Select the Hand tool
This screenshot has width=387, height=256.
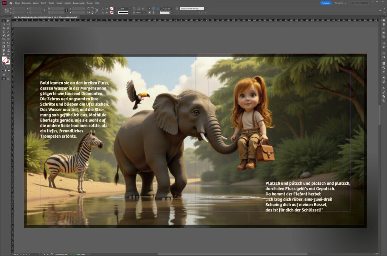pos(4,54)
